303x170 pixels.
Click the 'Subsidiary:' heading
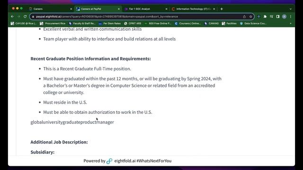coord(43,152)
